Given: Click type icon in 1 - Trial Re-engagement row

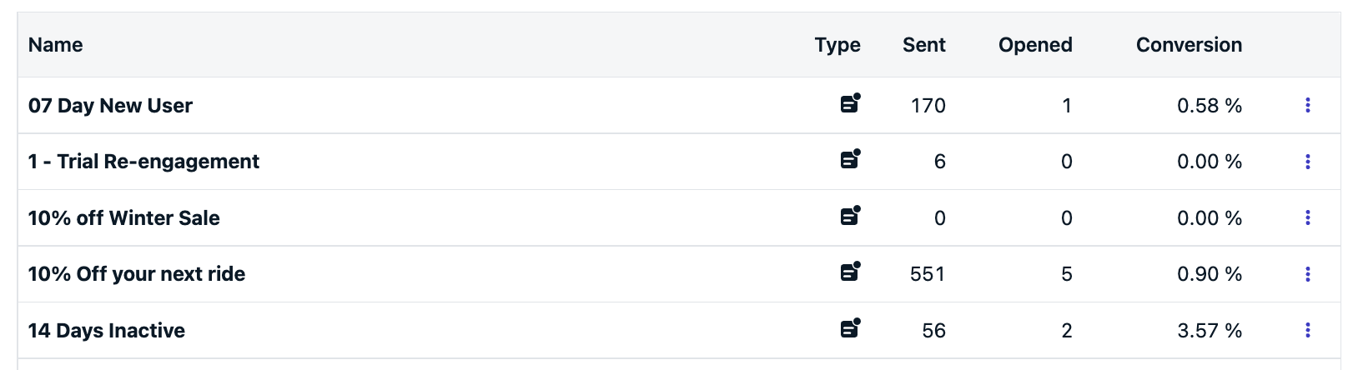Looking at the screenshot, I should click(850, 159).
